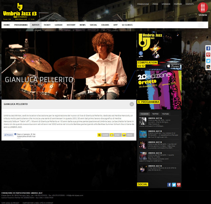Open the Orvieto 20 edizione banner

[x=159, y=90]
